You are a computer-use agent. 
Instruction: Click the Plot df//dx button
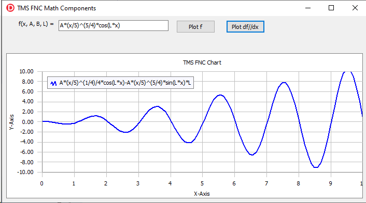pos(245,27)
